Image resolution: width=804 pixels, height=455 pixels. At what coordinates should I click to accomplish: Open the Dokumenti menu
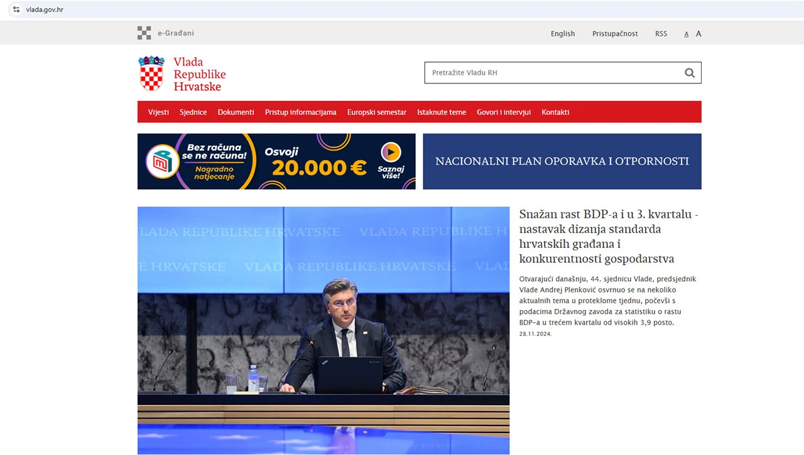coord(236,112)
